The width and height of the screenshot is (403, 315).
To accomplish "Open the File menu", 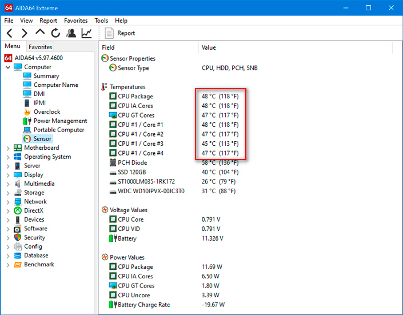I will [x=9, y=21].
